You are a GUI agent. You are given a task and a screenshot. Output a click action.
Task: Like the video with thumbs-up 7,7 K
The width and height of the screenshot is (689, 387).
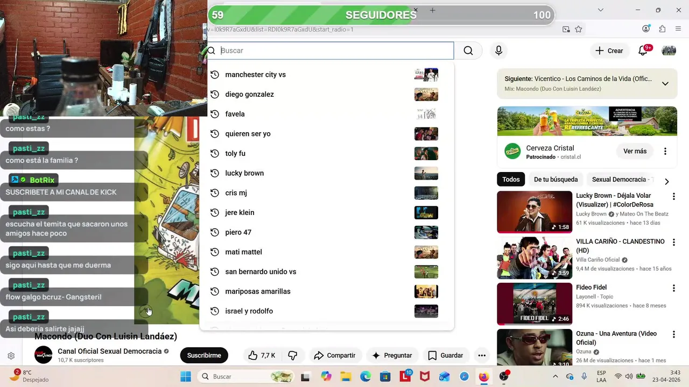pos(262,355)
